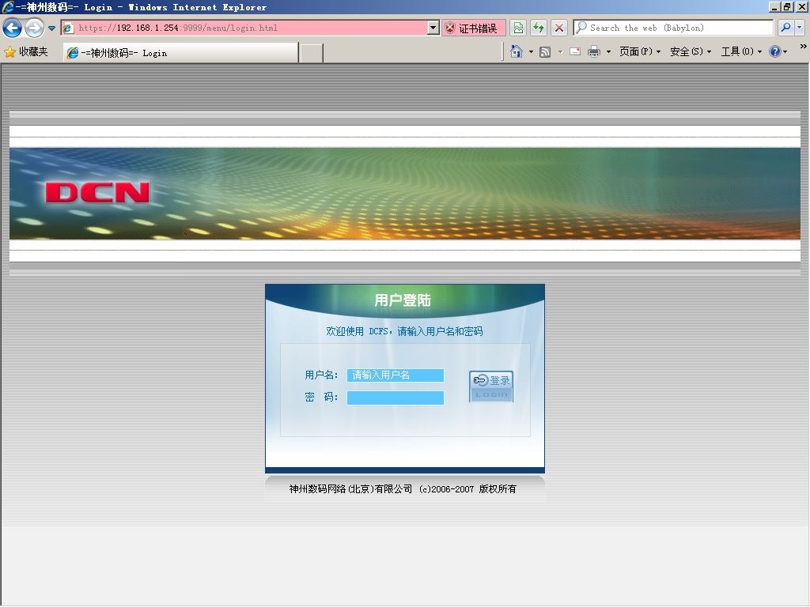Expand the Home button dropdown arrow

click(531, 51)
